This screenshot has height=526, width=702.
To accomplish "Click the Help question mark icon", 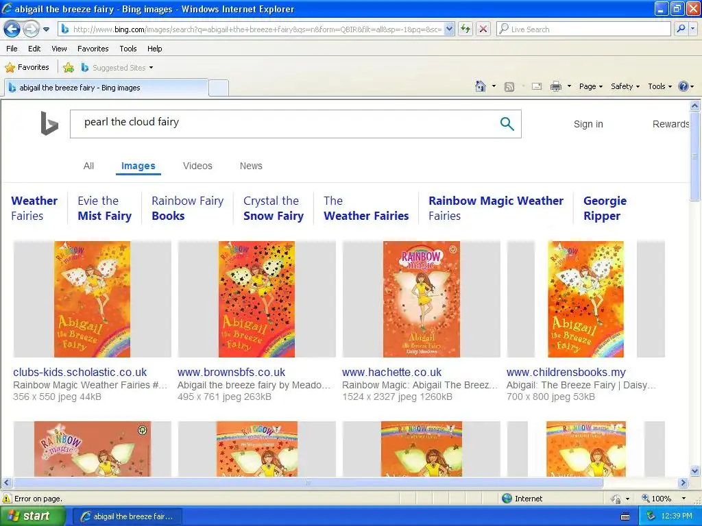I will pyautogui.click(x=683, y=86).
